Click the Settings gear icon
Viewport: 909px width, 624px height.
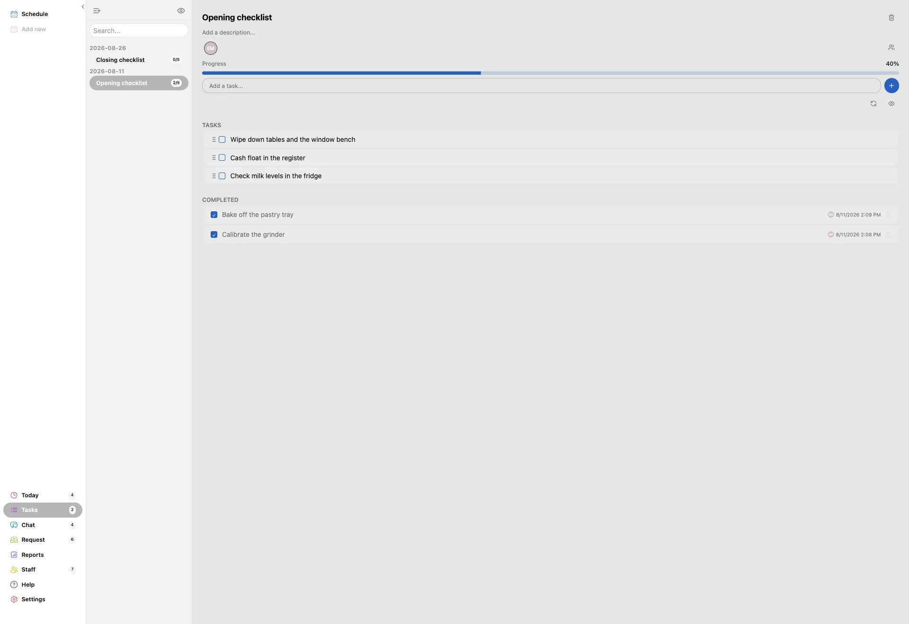click(x=14, y=599)
